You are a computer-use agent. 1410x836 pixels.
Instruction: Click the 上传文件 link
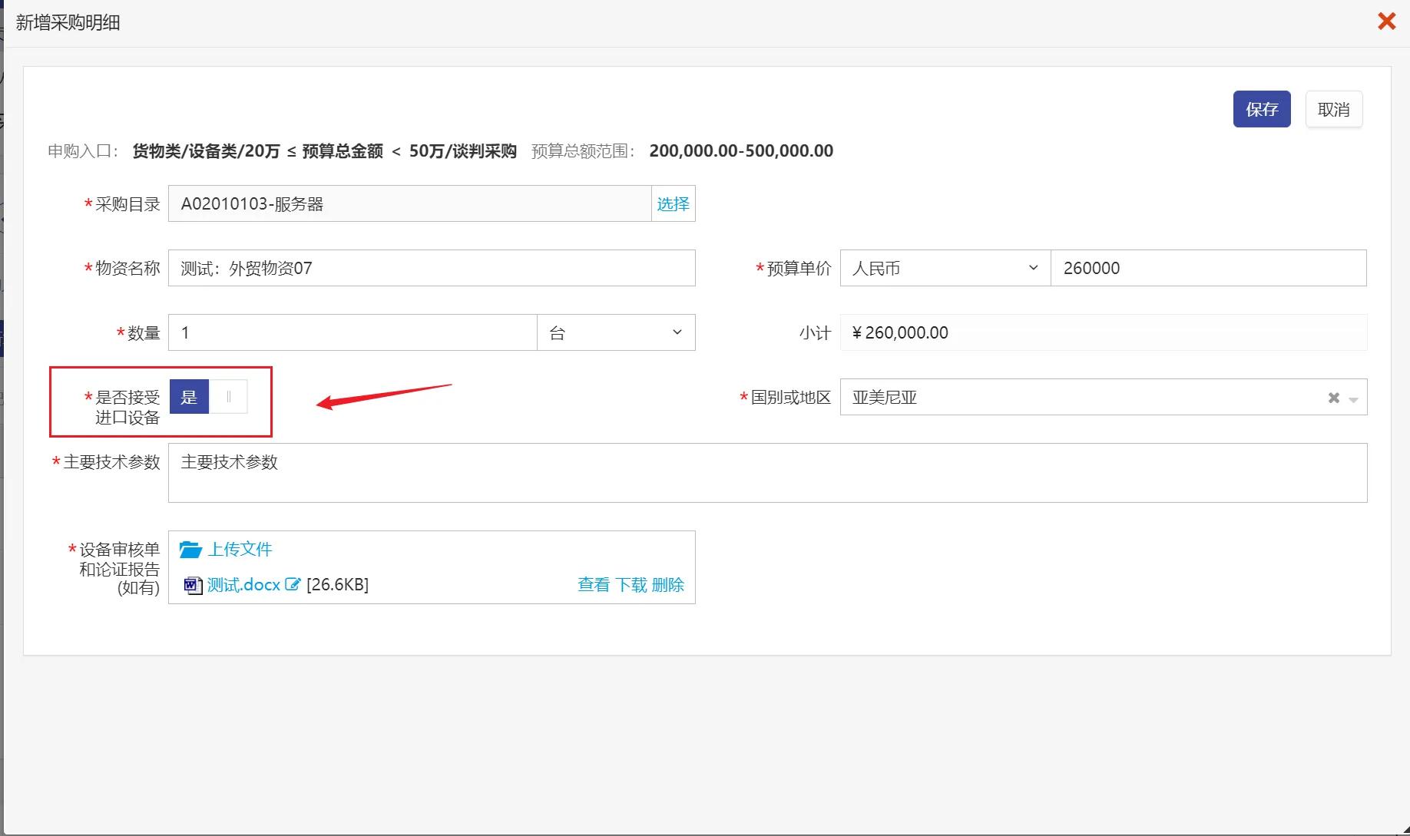click(x=240, y=549)
